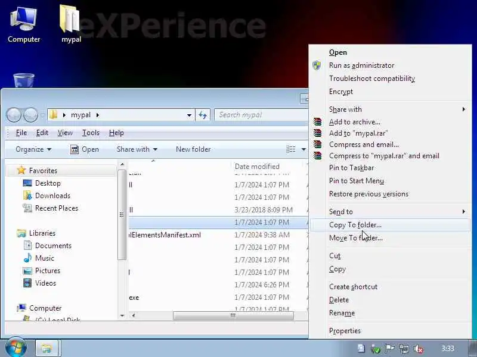477x357 pixels.
Task: Open the Computer desktop icon
Action: coord(24,24)
